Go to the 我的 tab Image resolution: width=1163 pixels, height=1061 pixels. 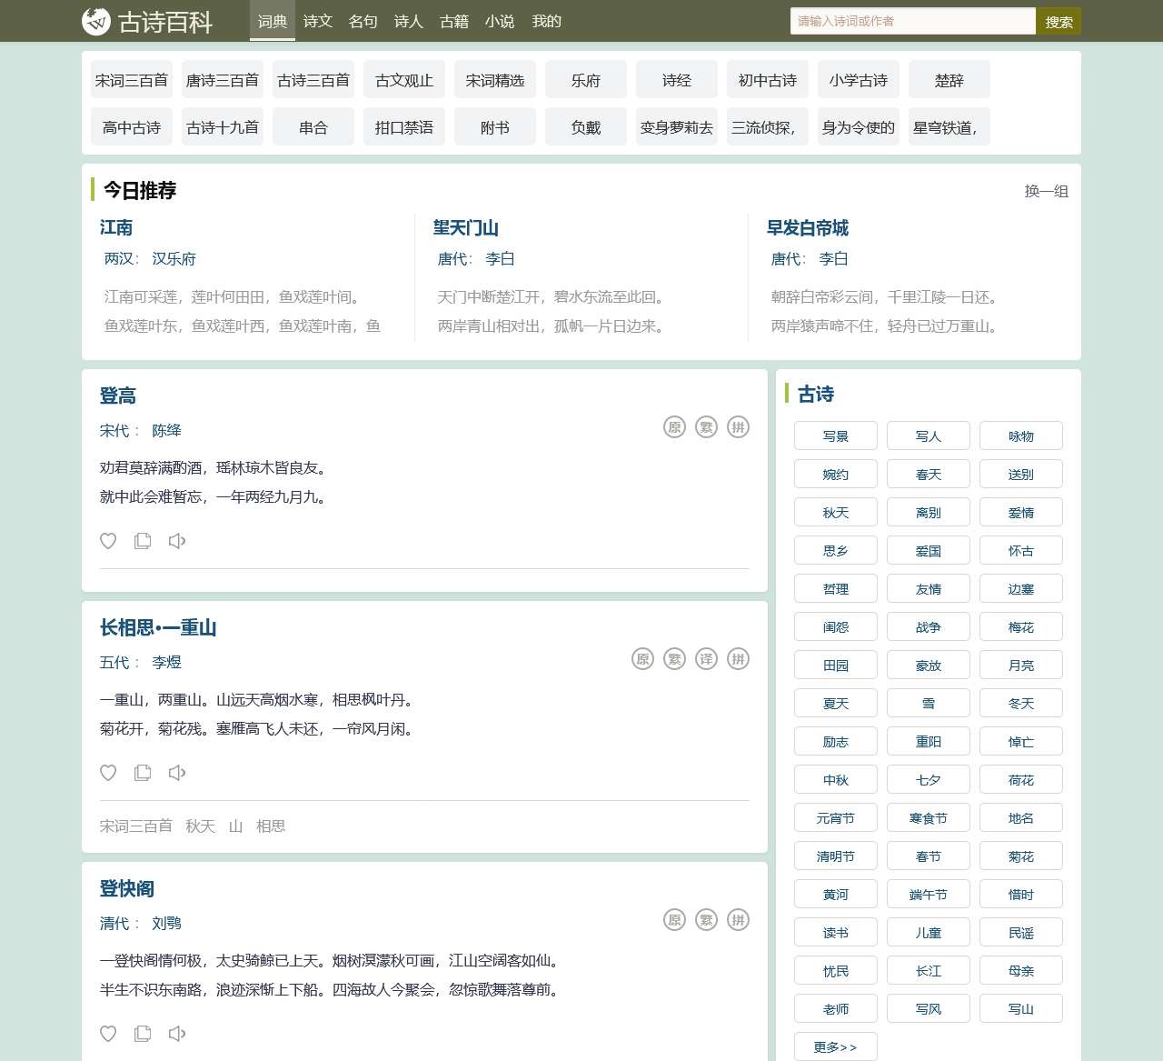(x=547, y=21)
